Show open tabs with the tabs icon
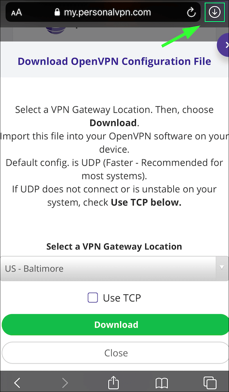The image size is (229, 392). (x=210, y=382)
